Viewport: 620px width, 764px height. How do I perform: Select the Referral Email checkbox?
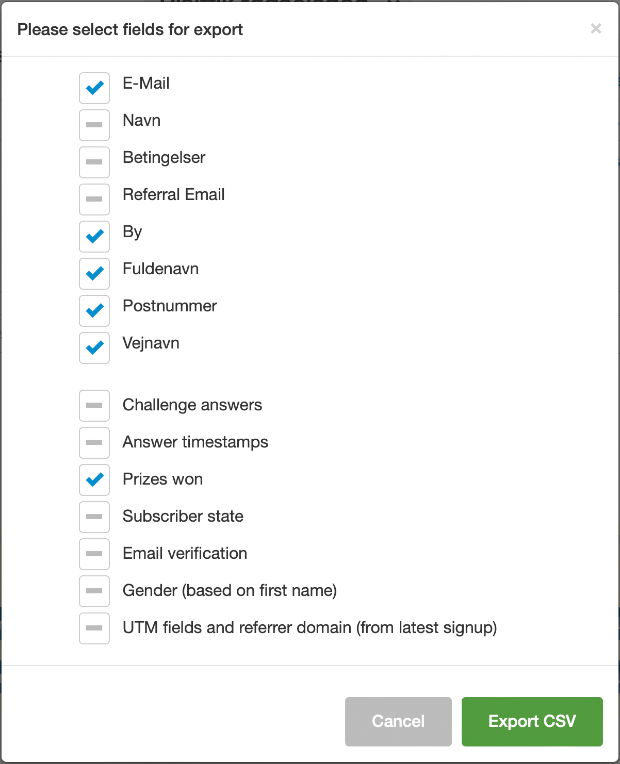[94, 200]
